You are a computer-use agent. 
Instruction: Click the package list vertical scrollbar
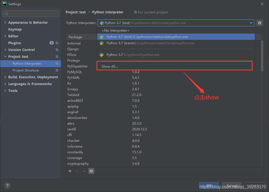[x=262, y=56]
